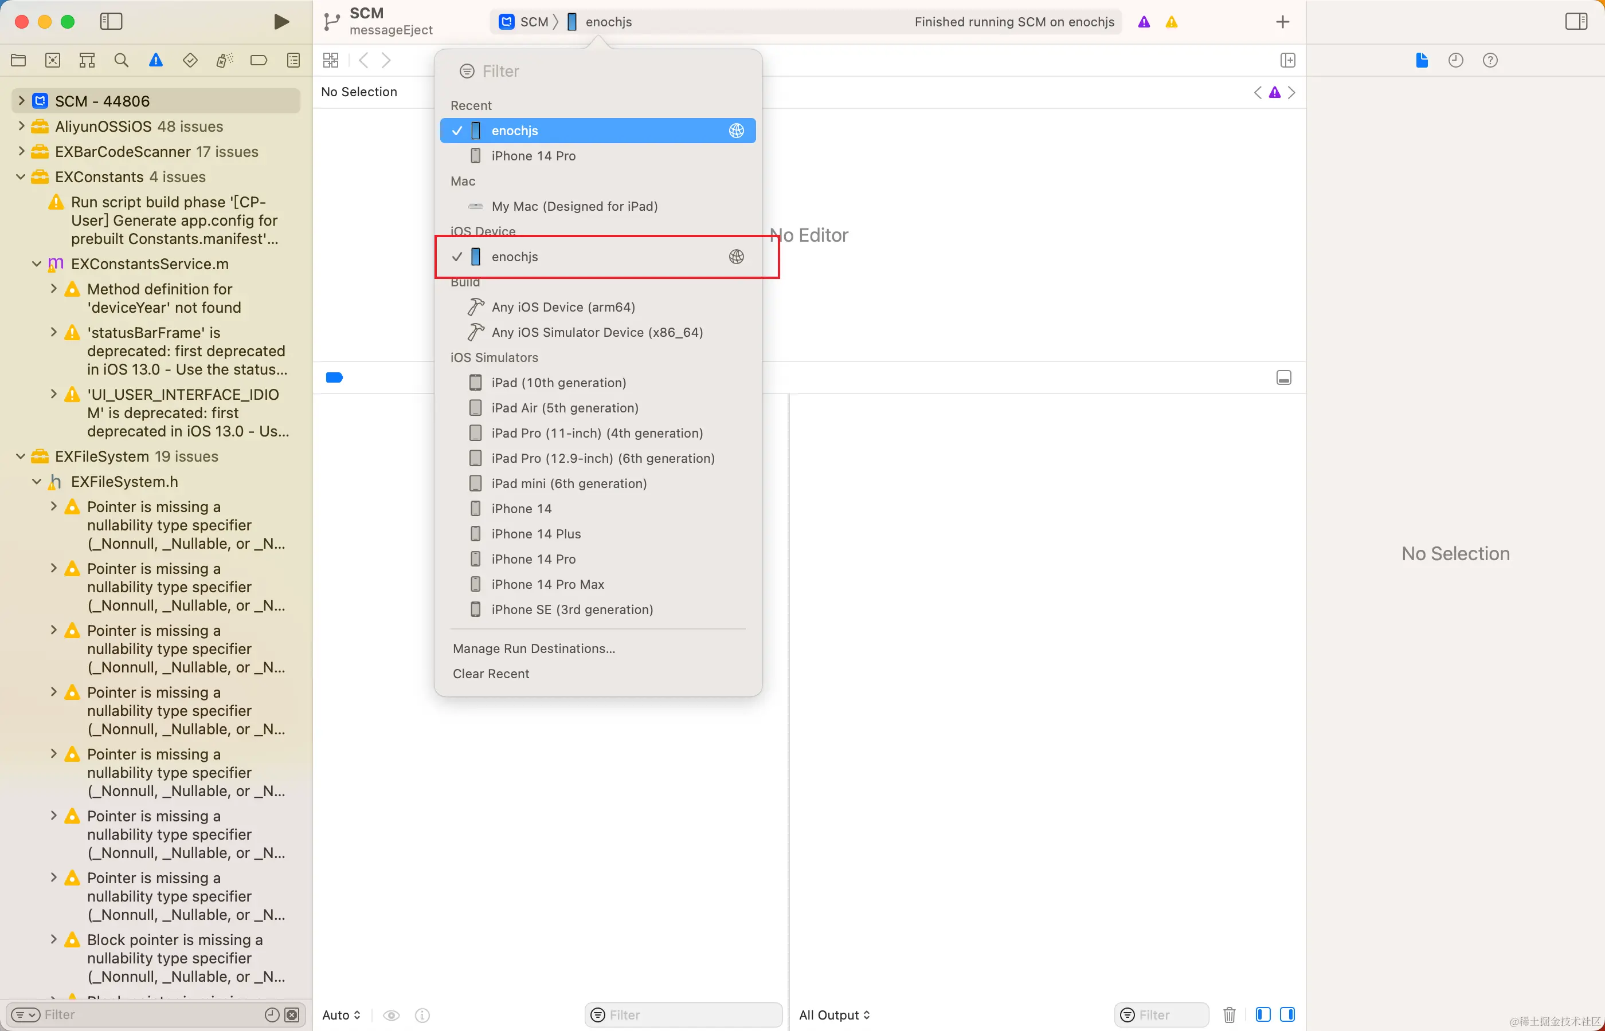Open the Breakpoint navigator icon
This screenshot has height=1031, width=1605.
click(259, 60)
